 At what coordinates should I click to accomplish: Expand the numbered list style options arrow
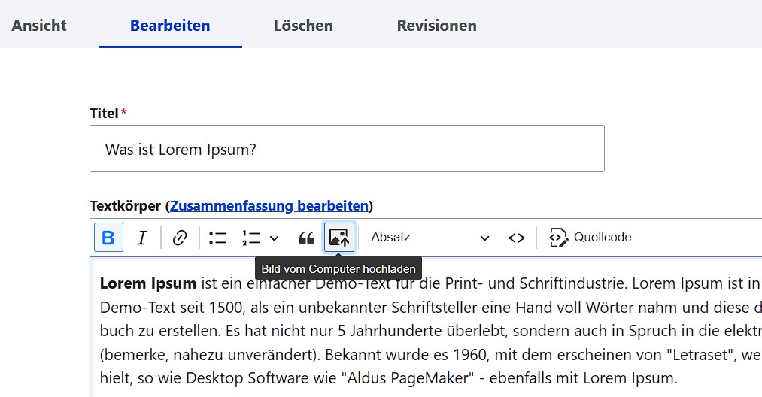pos(275,238)
